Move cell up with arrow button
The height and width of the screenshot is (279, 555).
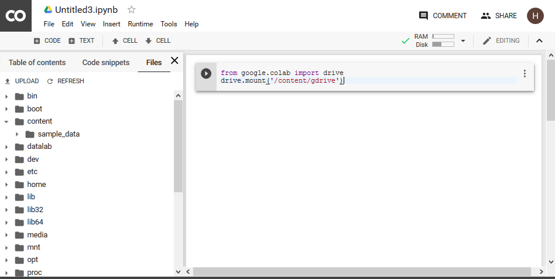tap(124, 41)
